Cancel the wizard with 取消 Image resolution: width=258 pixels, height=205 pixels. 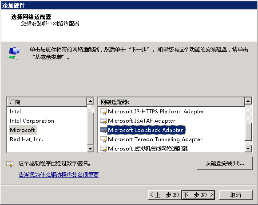coord(236,195)
